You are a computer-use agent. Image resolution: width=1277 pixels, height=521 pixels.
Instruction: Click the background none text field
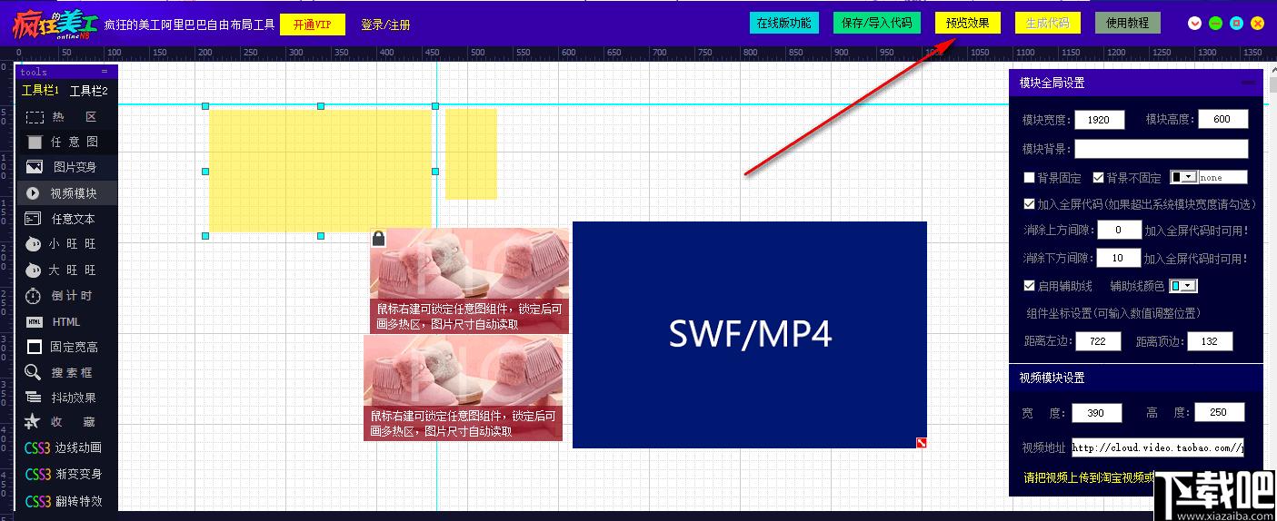tap(1223, 178)
